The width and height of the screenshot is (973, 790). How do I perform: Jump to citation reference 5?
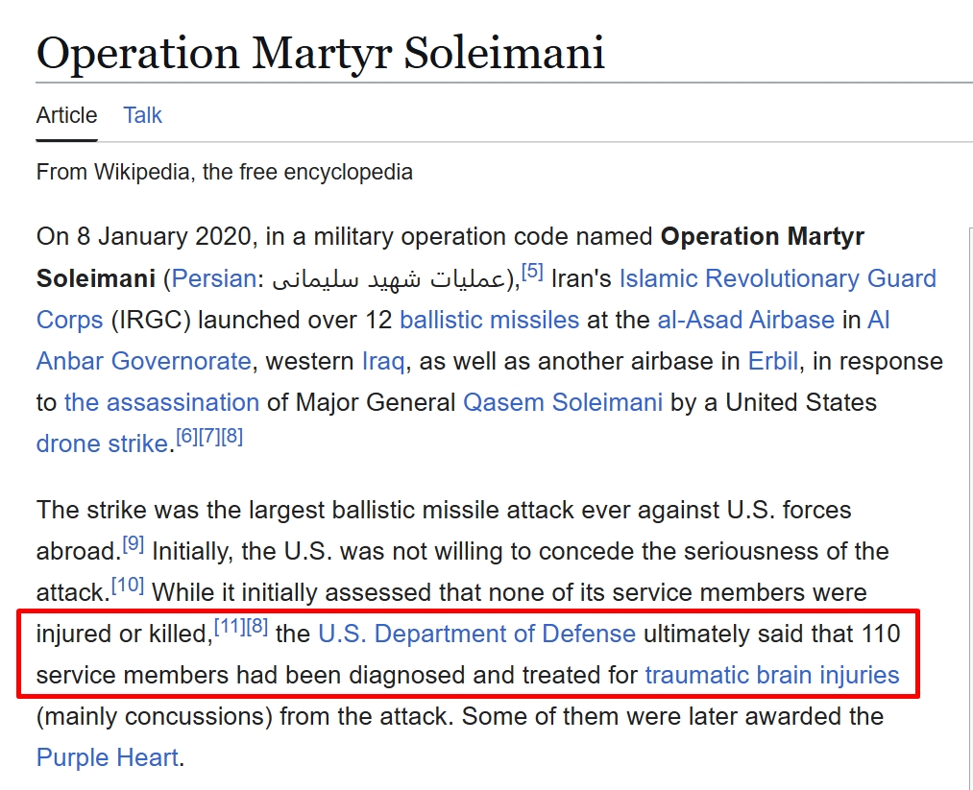click(532, 271)
